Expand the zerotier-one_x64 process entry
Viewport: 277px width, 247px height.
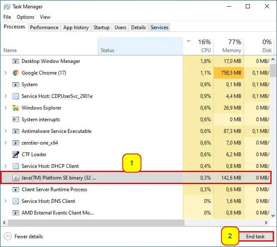pos(6,143)
